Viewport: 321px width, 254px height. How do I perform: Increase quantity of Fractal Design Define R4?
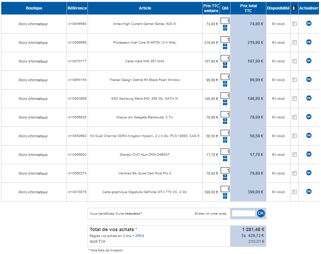[x=225, y=82]
